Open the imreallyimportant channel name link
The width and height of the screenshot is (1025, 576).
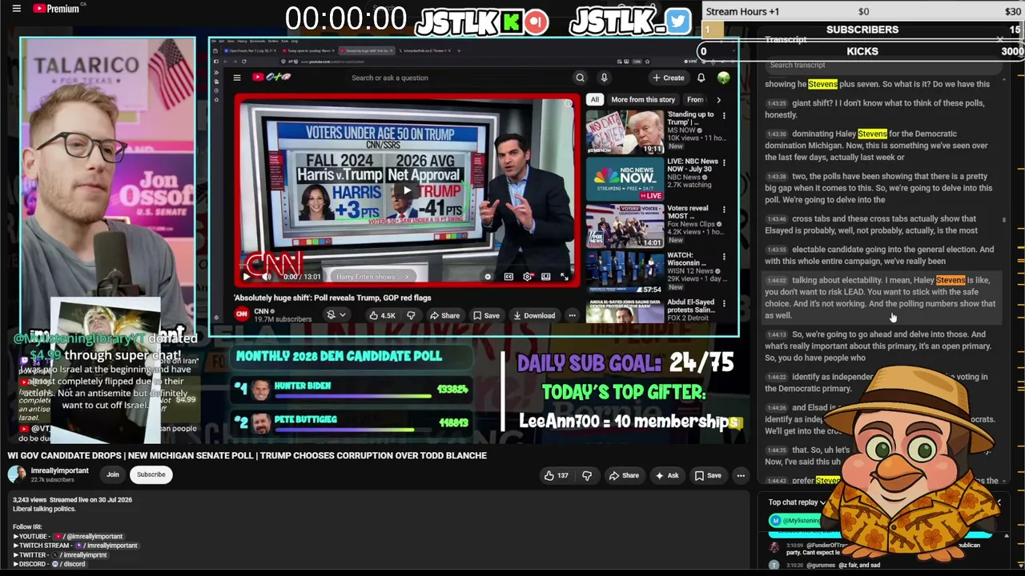click(60, 471)
